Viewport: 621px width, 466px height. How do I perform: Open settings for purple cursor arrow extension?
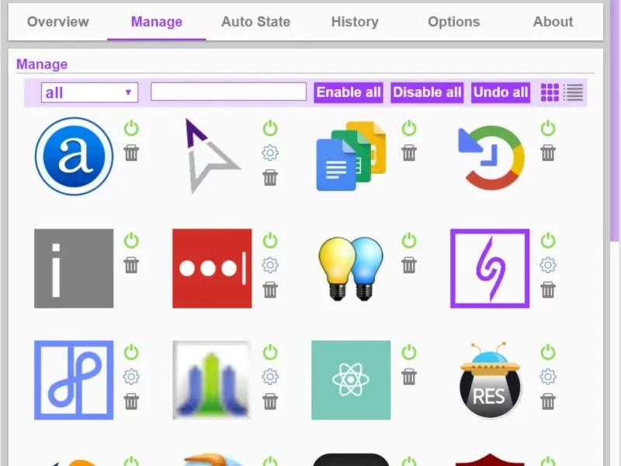(270, 153)
